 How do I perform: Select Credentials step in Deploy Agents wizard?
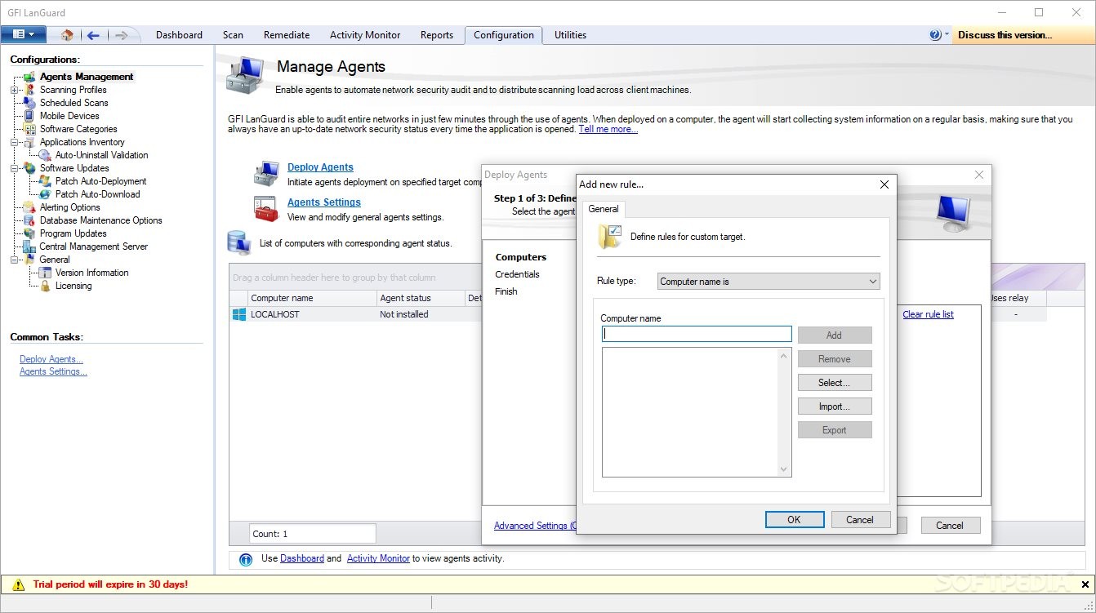(x=517, y=274)
